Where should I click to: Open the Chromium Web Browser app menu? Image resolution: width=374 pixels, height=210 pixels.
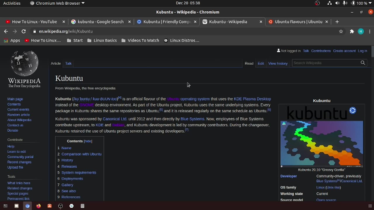coord(57,3)
